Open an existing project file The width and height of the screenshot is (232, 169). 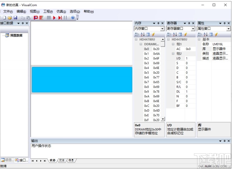pos(10,17)
